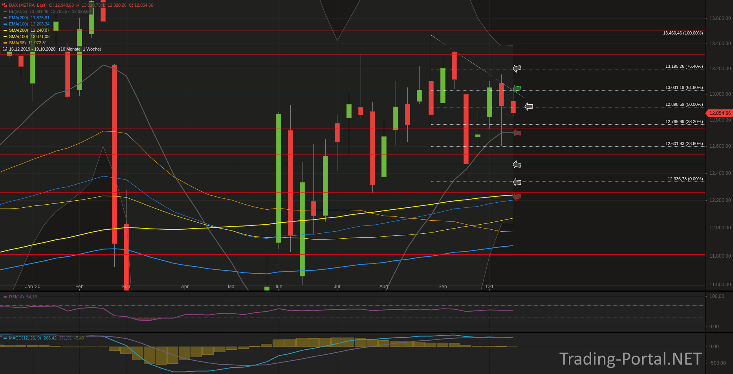Click the 13.400,00 price axis label

(720, 44)
